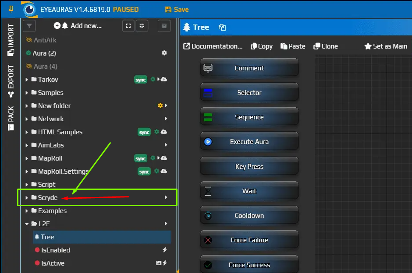Image resolution: width=412 pixels, height=273 pixels.
Task: Select the Tree item under L2E
Action: tap(47, 237)
